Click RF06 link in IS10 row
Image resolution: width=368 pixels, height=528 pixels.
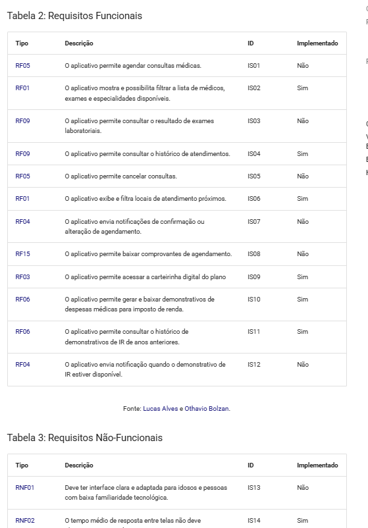coord(22,299)
